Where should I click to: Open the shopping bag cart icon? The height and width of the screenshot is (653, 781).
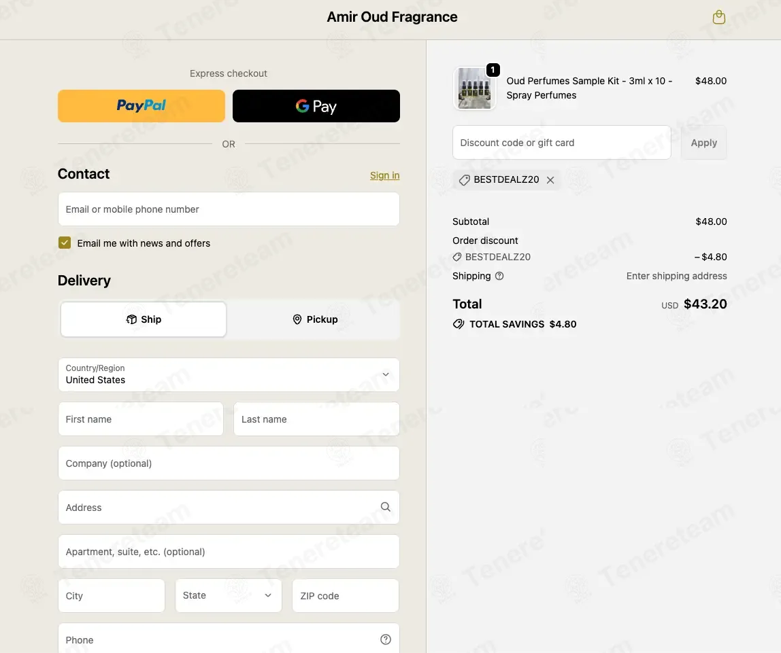click(x=718, y=18)
